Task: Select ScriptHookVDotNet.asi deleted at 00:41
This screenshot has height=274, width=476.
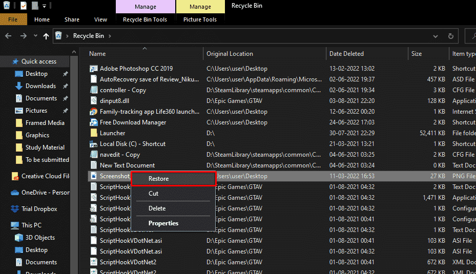Action: pos(131,241)
